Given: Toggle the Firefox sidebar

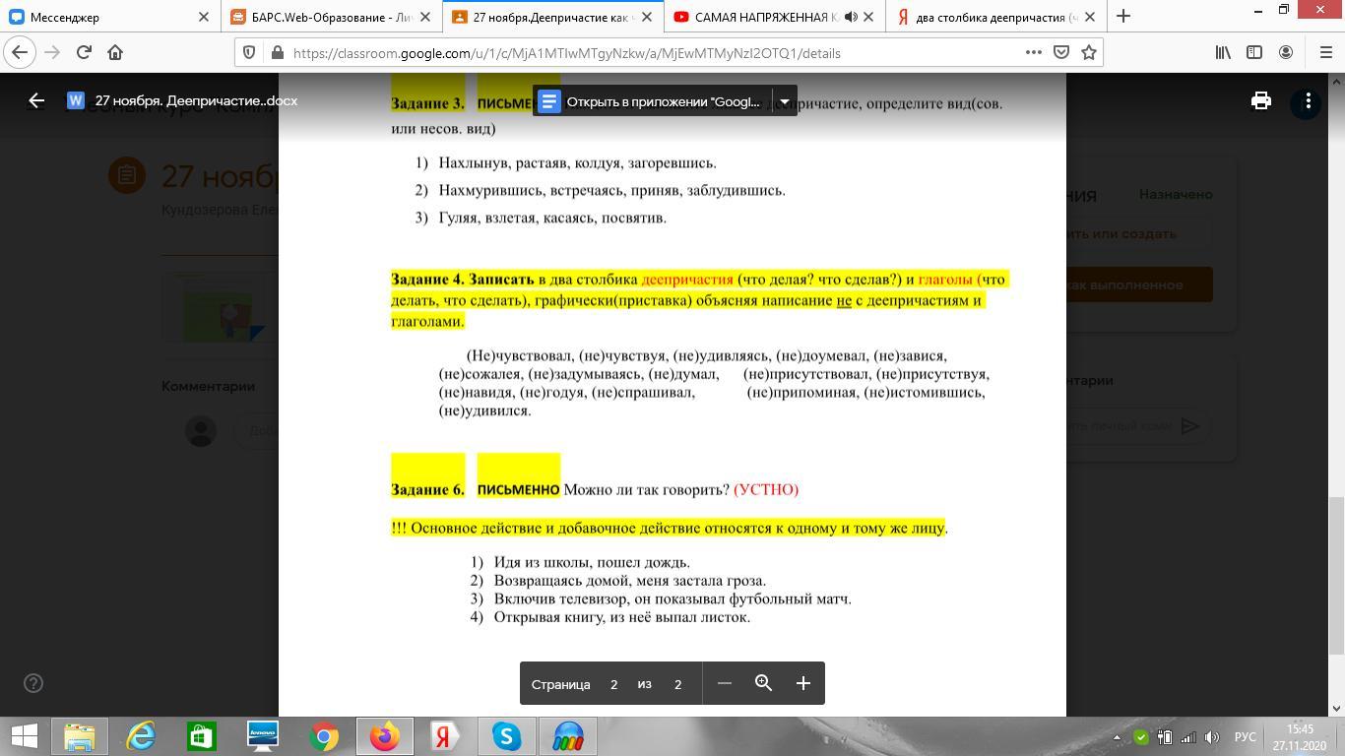Looking at the screenshot, I should click(x=1254, y=52).
